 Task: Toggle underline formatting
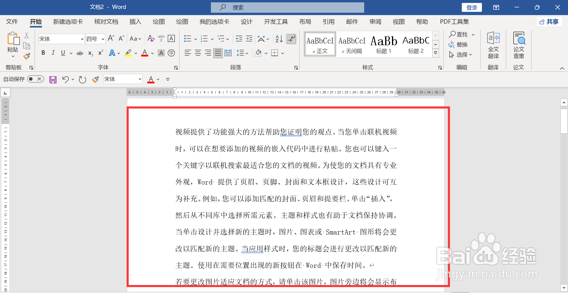pyautogui.click(x=62, y=53)
